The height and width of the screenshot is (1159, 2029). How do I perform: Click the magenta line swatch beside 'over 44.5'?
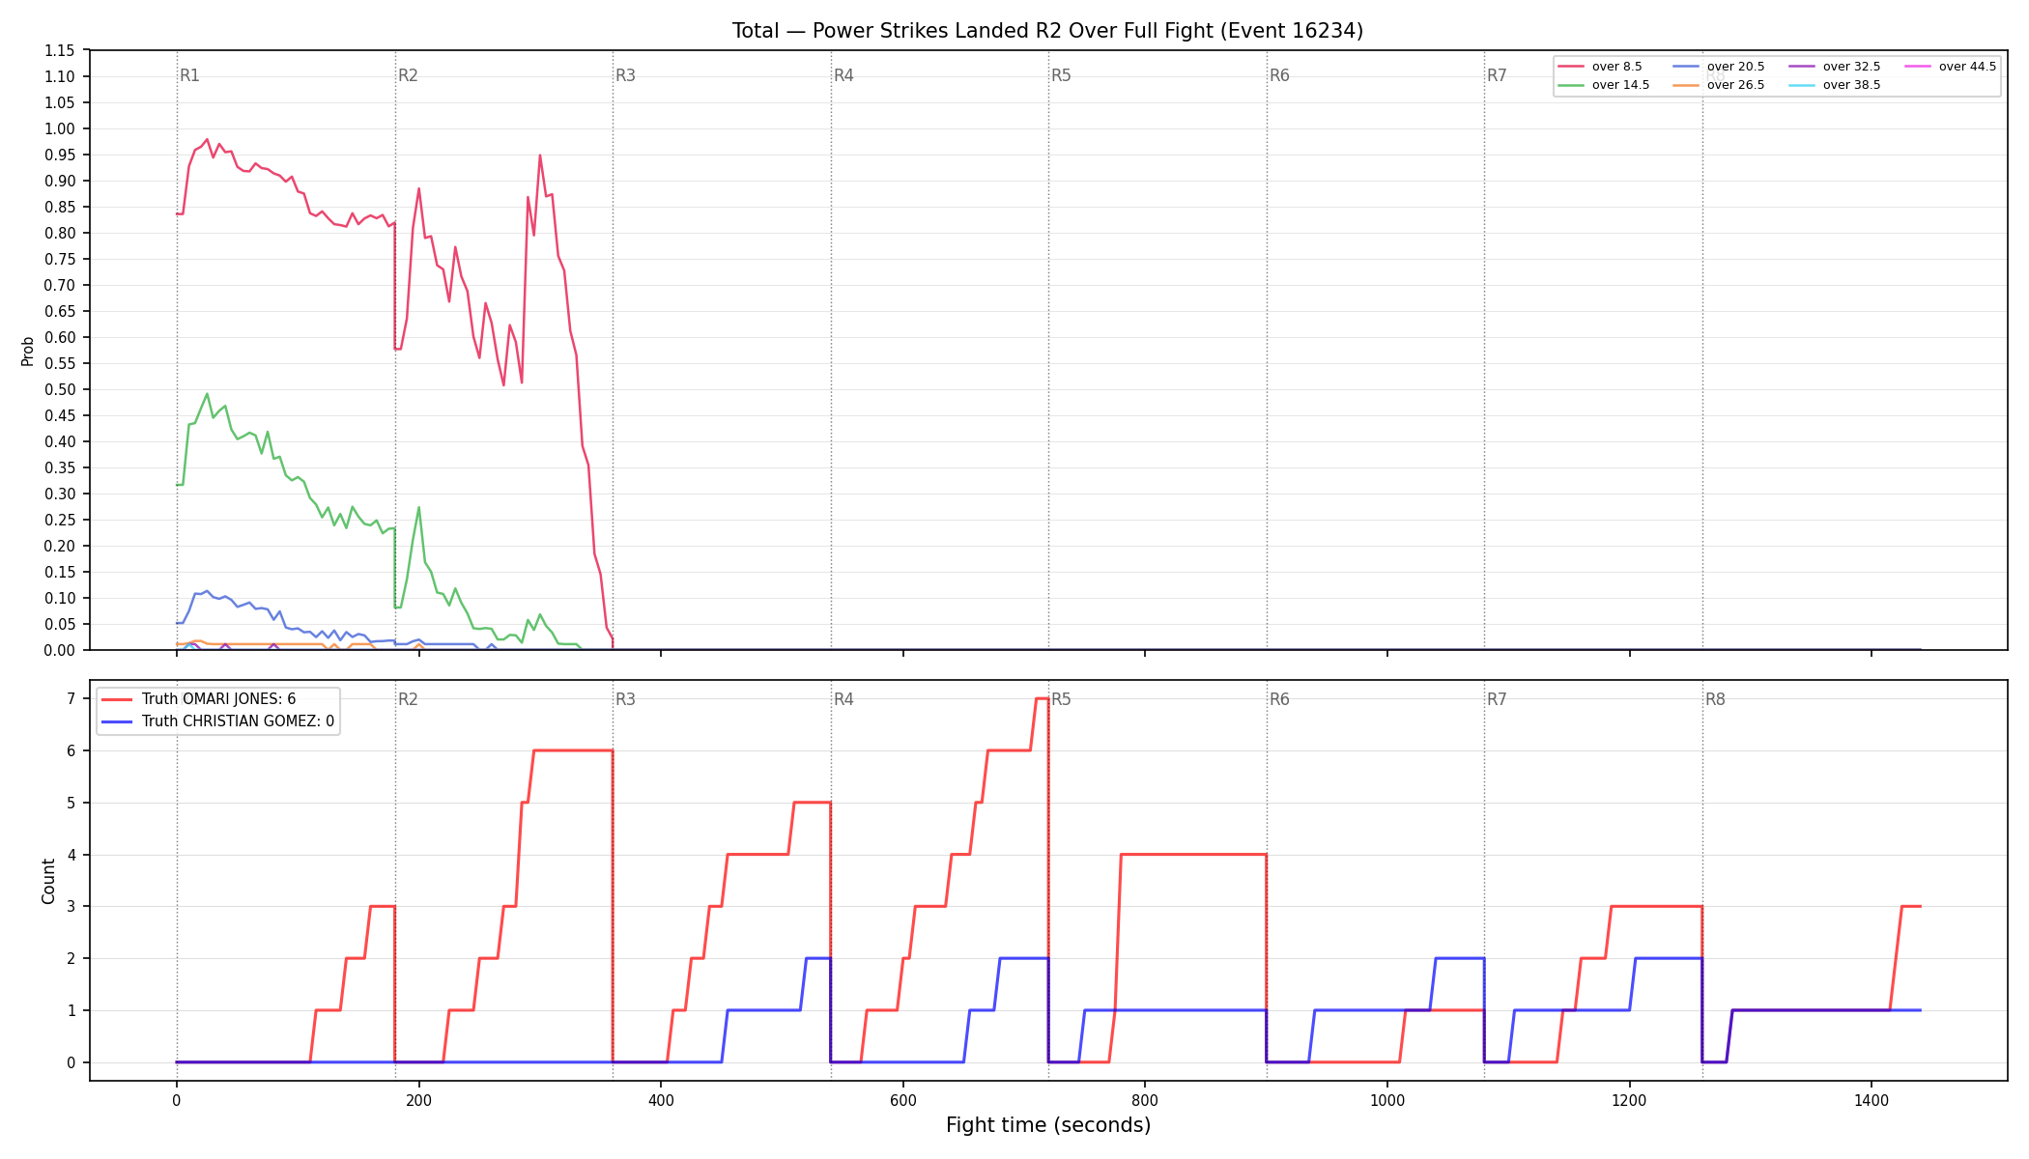pyautogui.click(x=1918, y=67)
